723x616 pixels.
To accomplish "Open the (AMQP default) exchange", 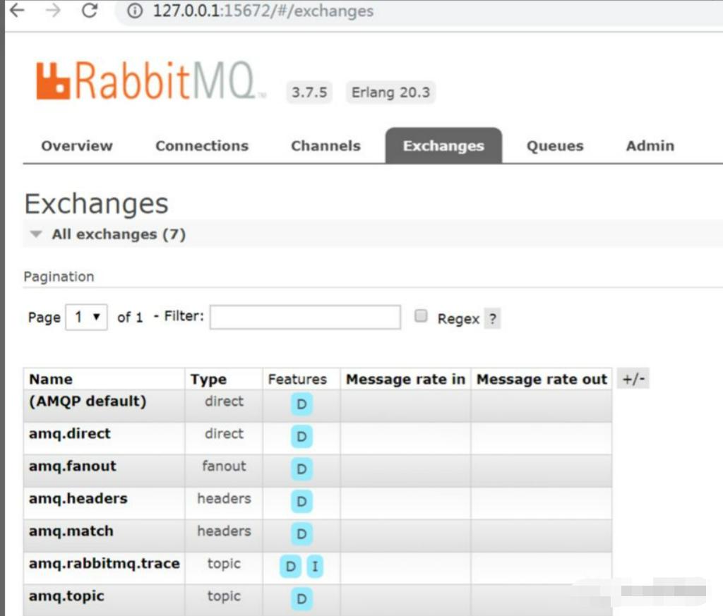I will tap(88, 401).
